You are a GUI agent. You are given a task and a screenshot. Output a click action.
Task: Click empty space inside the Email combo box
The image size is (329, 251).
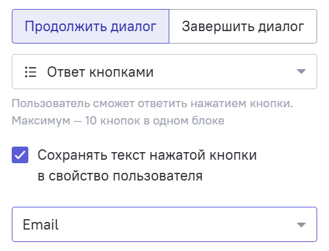tap(175, 225)
